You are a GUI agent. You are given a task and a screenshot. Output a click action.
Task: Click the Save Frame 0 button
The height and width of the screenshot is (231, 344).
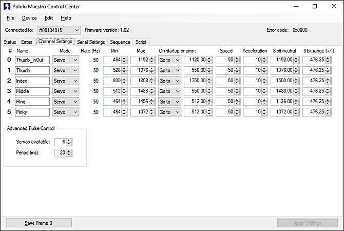(39, 223)
